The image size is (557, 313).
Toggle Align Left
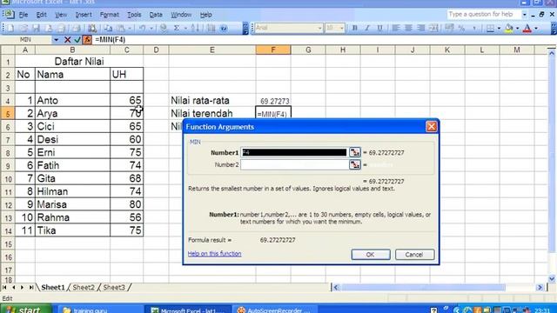pyautogui.click(x=395, y=28)
